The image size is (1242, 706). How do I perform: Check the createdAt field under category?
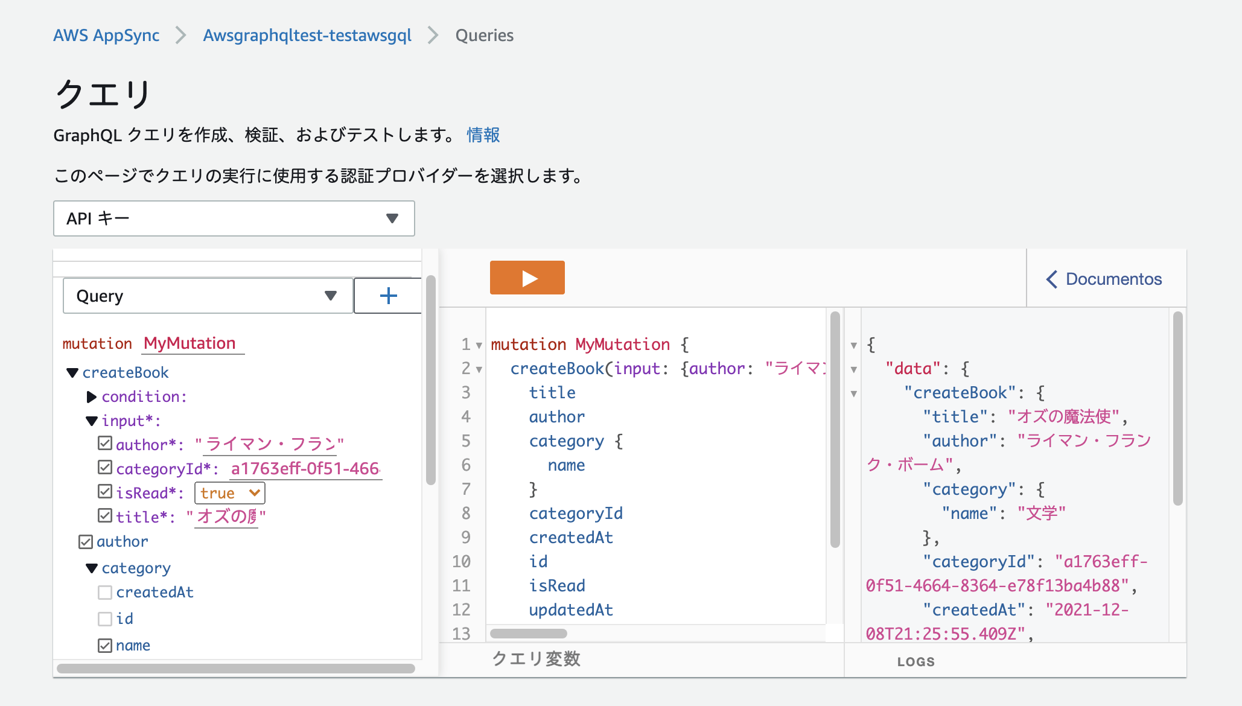click(x=105, y=593)
